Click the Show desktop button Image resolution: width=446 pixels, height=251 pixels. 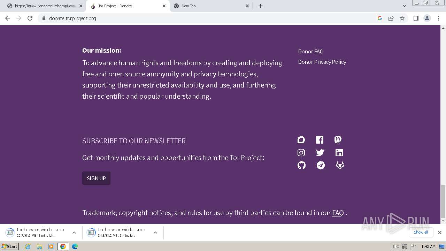tap(442, 246)
